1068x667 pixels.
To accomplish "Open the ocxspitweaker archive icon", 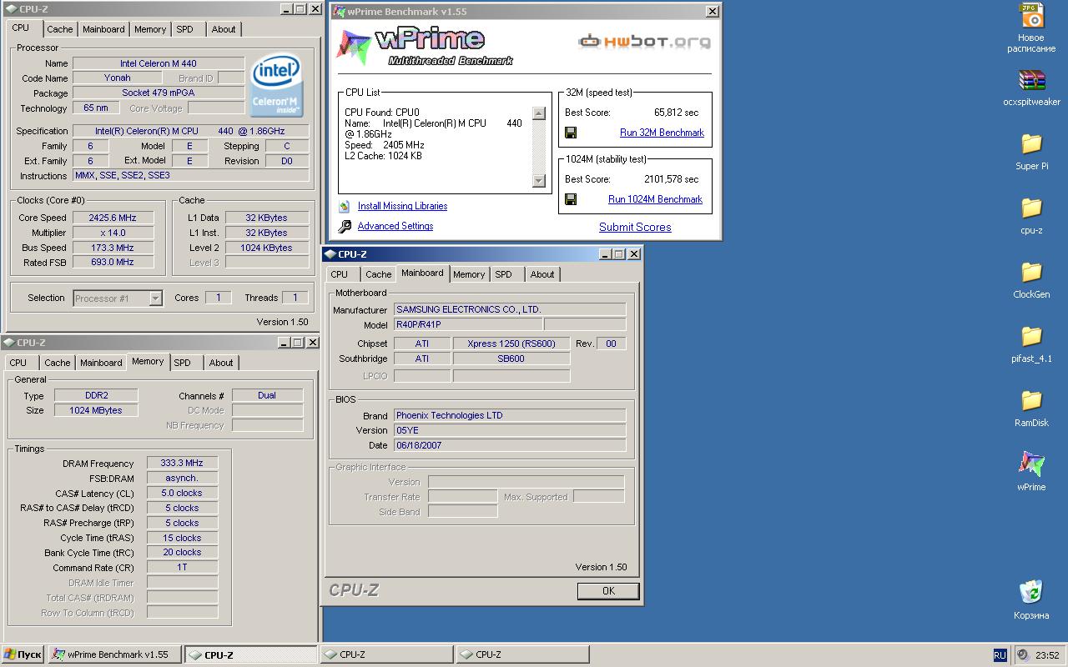I will tap(1031, 81).
